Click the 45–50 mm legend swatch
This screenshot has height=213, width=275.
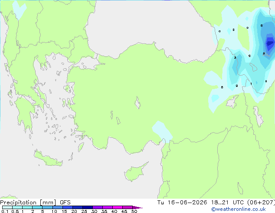[x=128, y=207]
